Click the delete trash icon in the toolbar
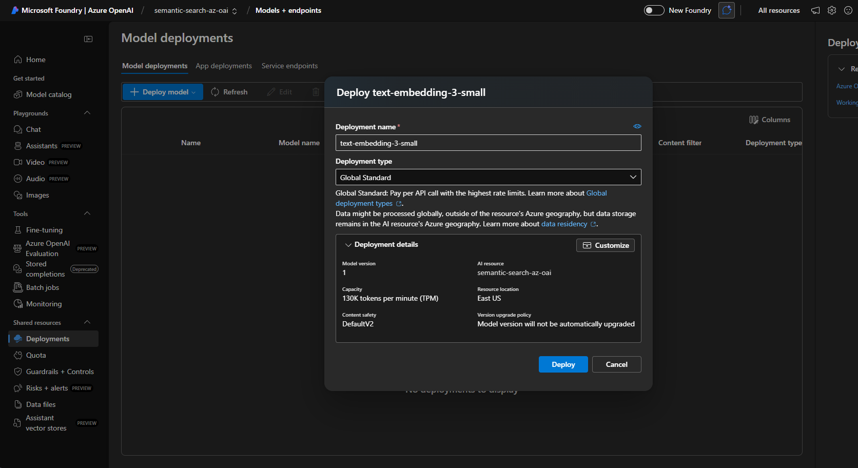Screen dimensions: 858x468 click(316, 92)
